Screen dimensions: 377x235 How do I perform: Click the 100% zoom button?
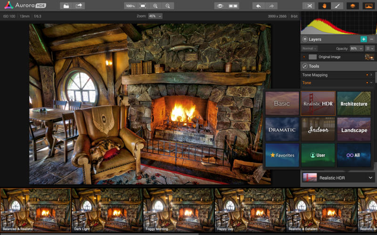click(x=131, y=6)
